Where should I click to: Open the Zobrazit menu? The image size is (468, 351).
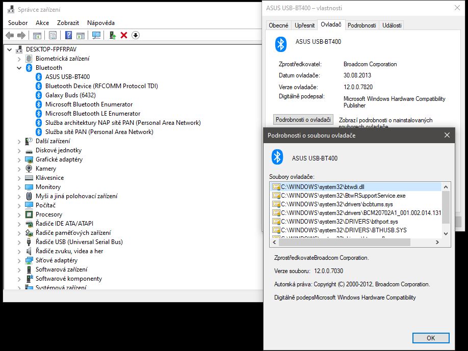[68, 22]
